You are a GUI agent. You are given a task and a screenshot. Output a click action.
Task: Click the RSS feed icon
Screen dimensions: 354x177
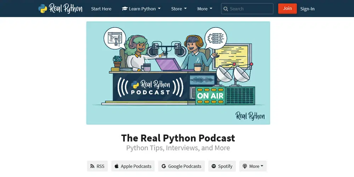click(x=92, y=166)
